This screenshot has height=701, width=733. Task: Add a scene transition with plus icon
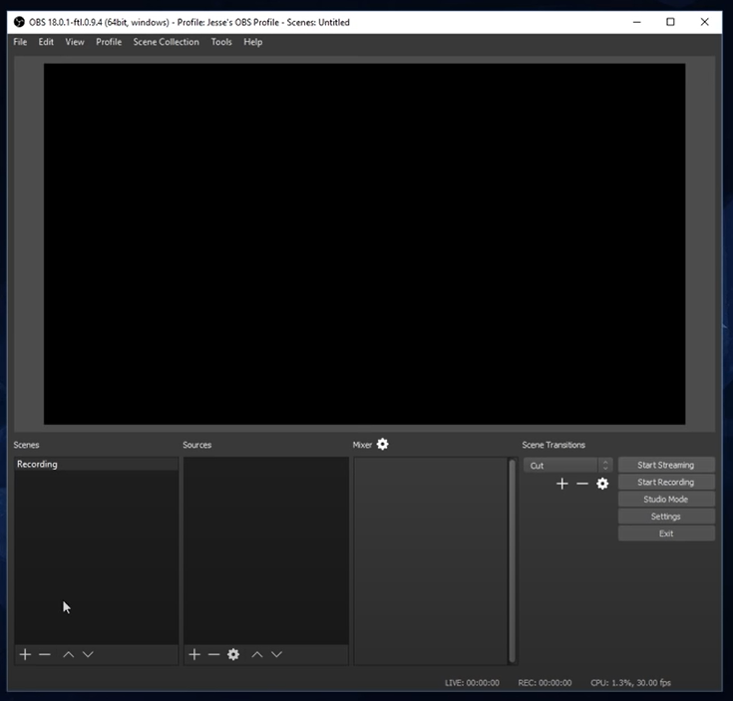562,484
